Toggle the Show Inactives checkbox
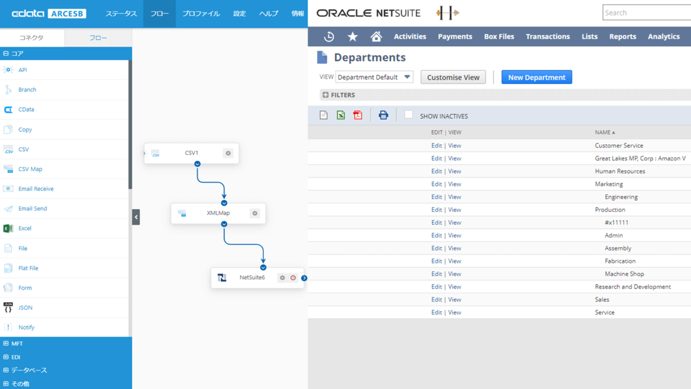Viewport: 691px width, 389px height. [x=408, y=115]
